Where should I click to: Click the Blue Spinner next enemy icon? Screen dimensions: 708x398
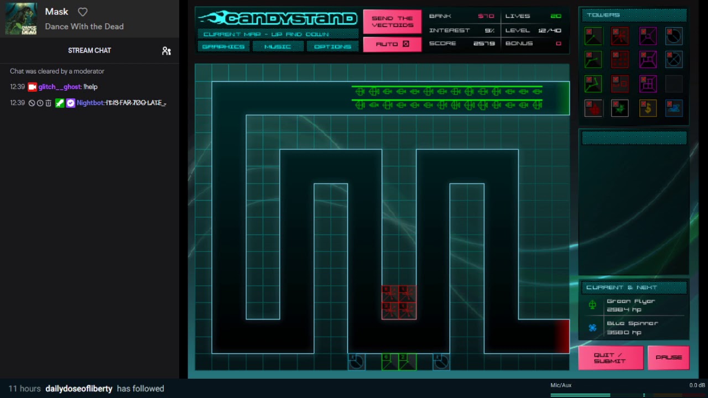(592, 328)
